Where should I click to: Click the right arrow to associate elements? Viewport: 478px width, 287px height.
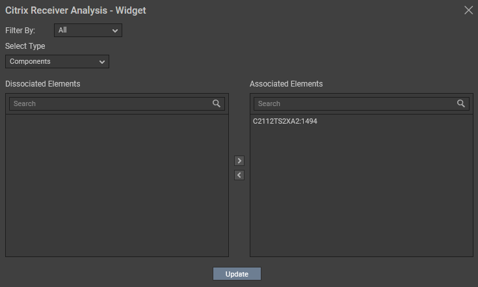[239, 161]
